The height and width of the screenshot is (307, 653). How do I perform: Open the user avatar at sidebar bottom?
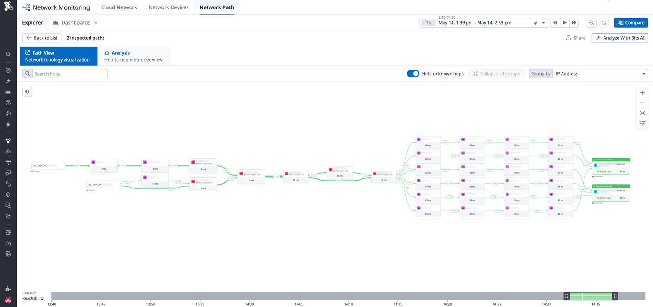pyautogui.click(x=8, y=300)
